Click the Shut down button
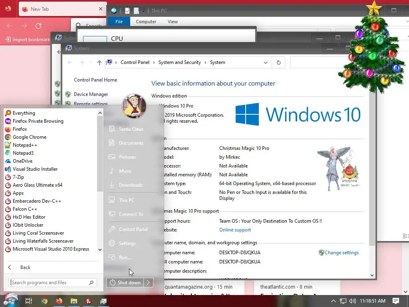The width and height of the screenshot is (409, 307). (x=125, y=283)
